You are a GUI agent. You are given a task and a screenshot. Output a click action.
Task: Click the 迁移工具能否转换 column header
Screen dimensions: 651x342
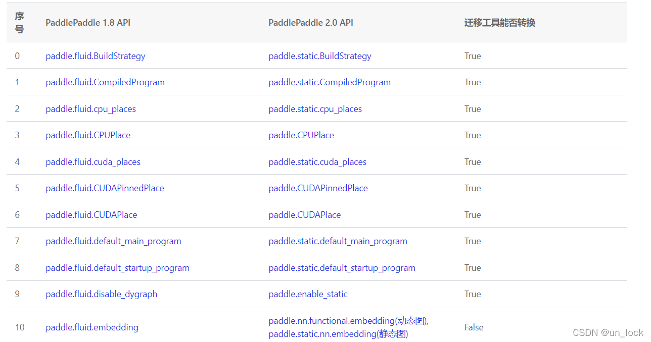click(500, 23)
